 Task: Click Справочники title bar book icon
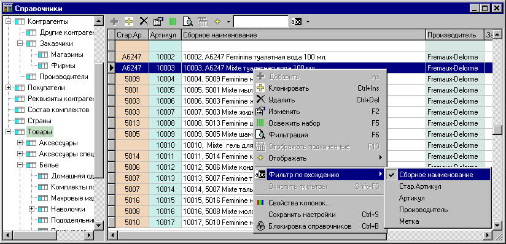point(7,8)
